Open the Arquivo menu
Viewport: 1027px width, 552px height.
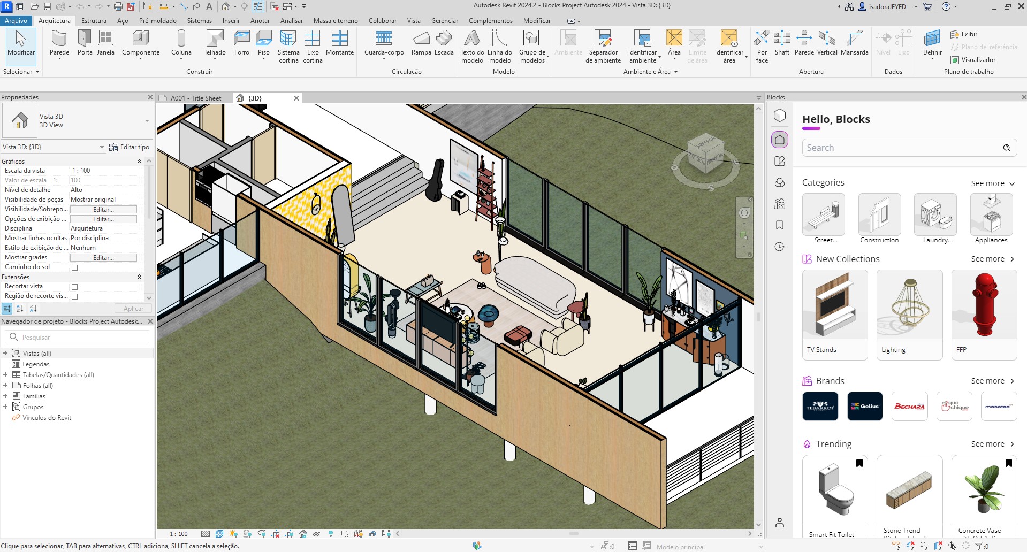tap(16, 21)
